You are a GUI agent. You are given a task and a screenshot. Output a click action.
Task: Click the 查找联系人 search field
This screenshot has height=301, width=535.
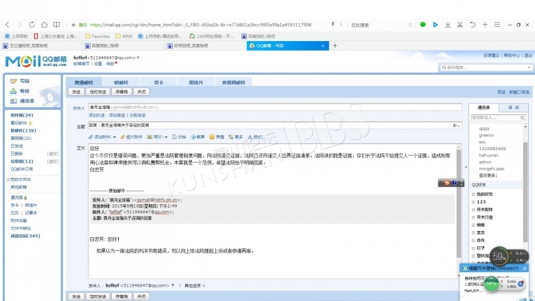[x=497, y=118]
